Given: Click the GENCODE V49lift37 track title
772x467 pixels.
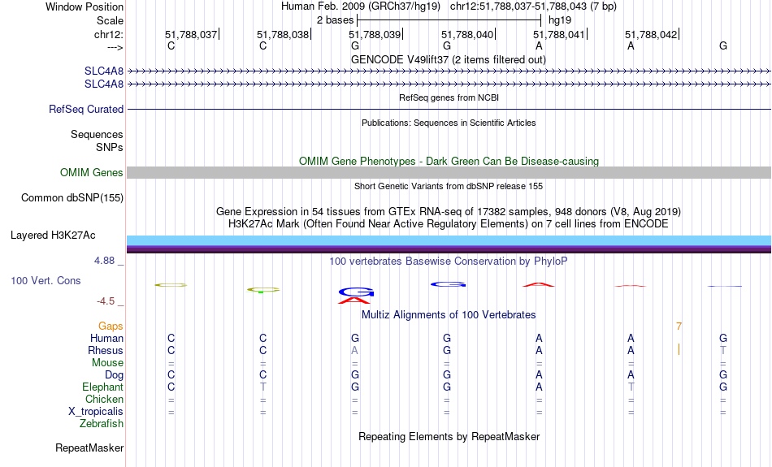Looking at the screenshot, I should [x=448, y=59].
